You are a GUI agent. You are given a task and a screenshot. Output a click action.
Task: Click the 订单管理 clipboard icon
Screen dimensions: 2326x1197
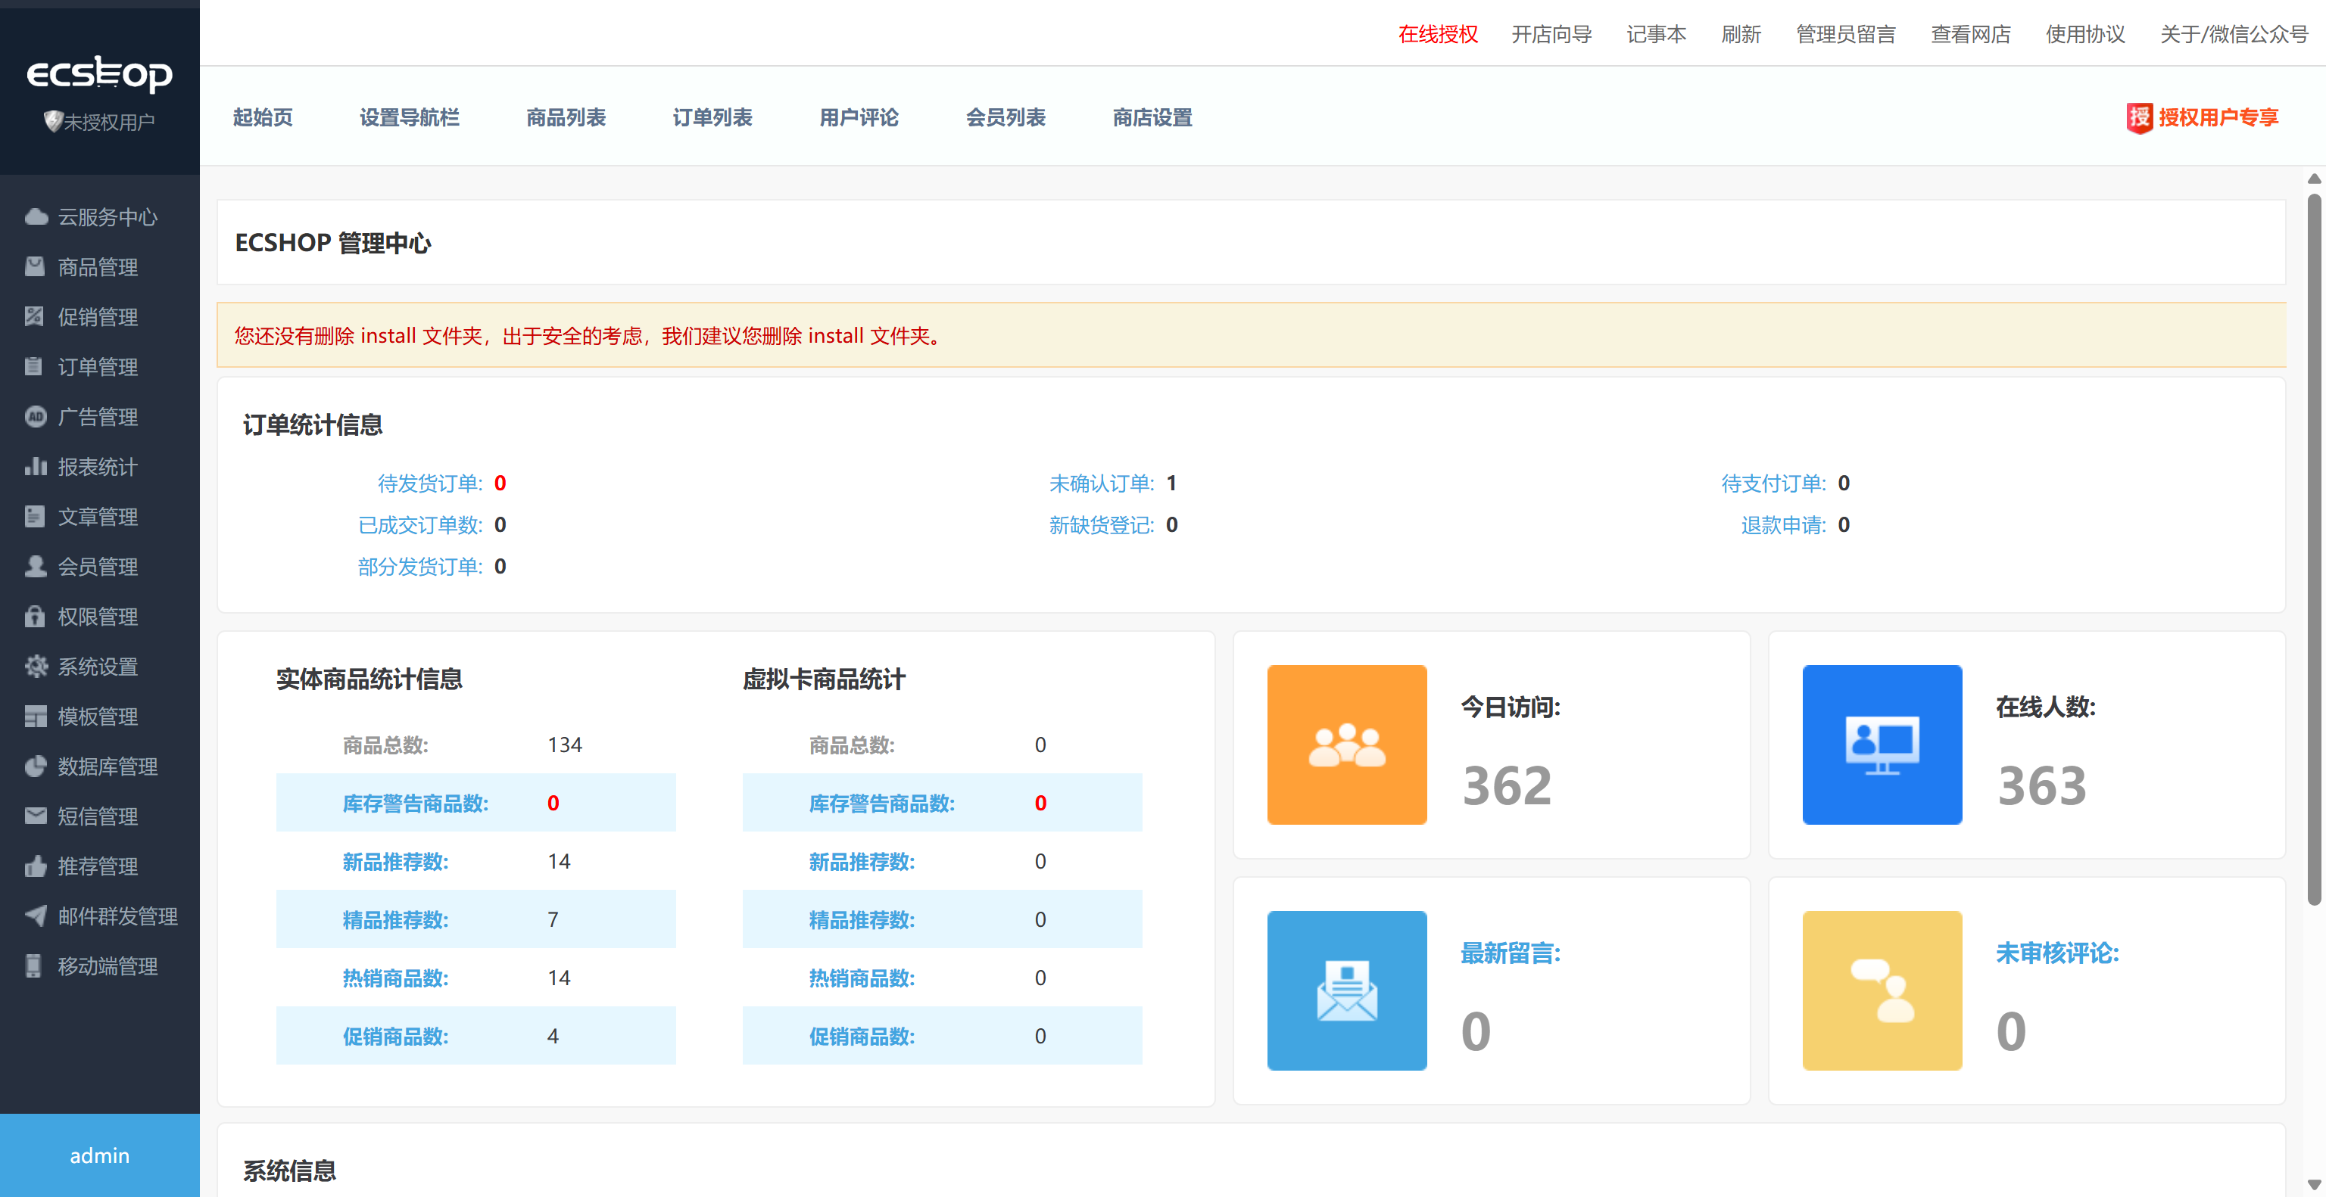[34, 366]
